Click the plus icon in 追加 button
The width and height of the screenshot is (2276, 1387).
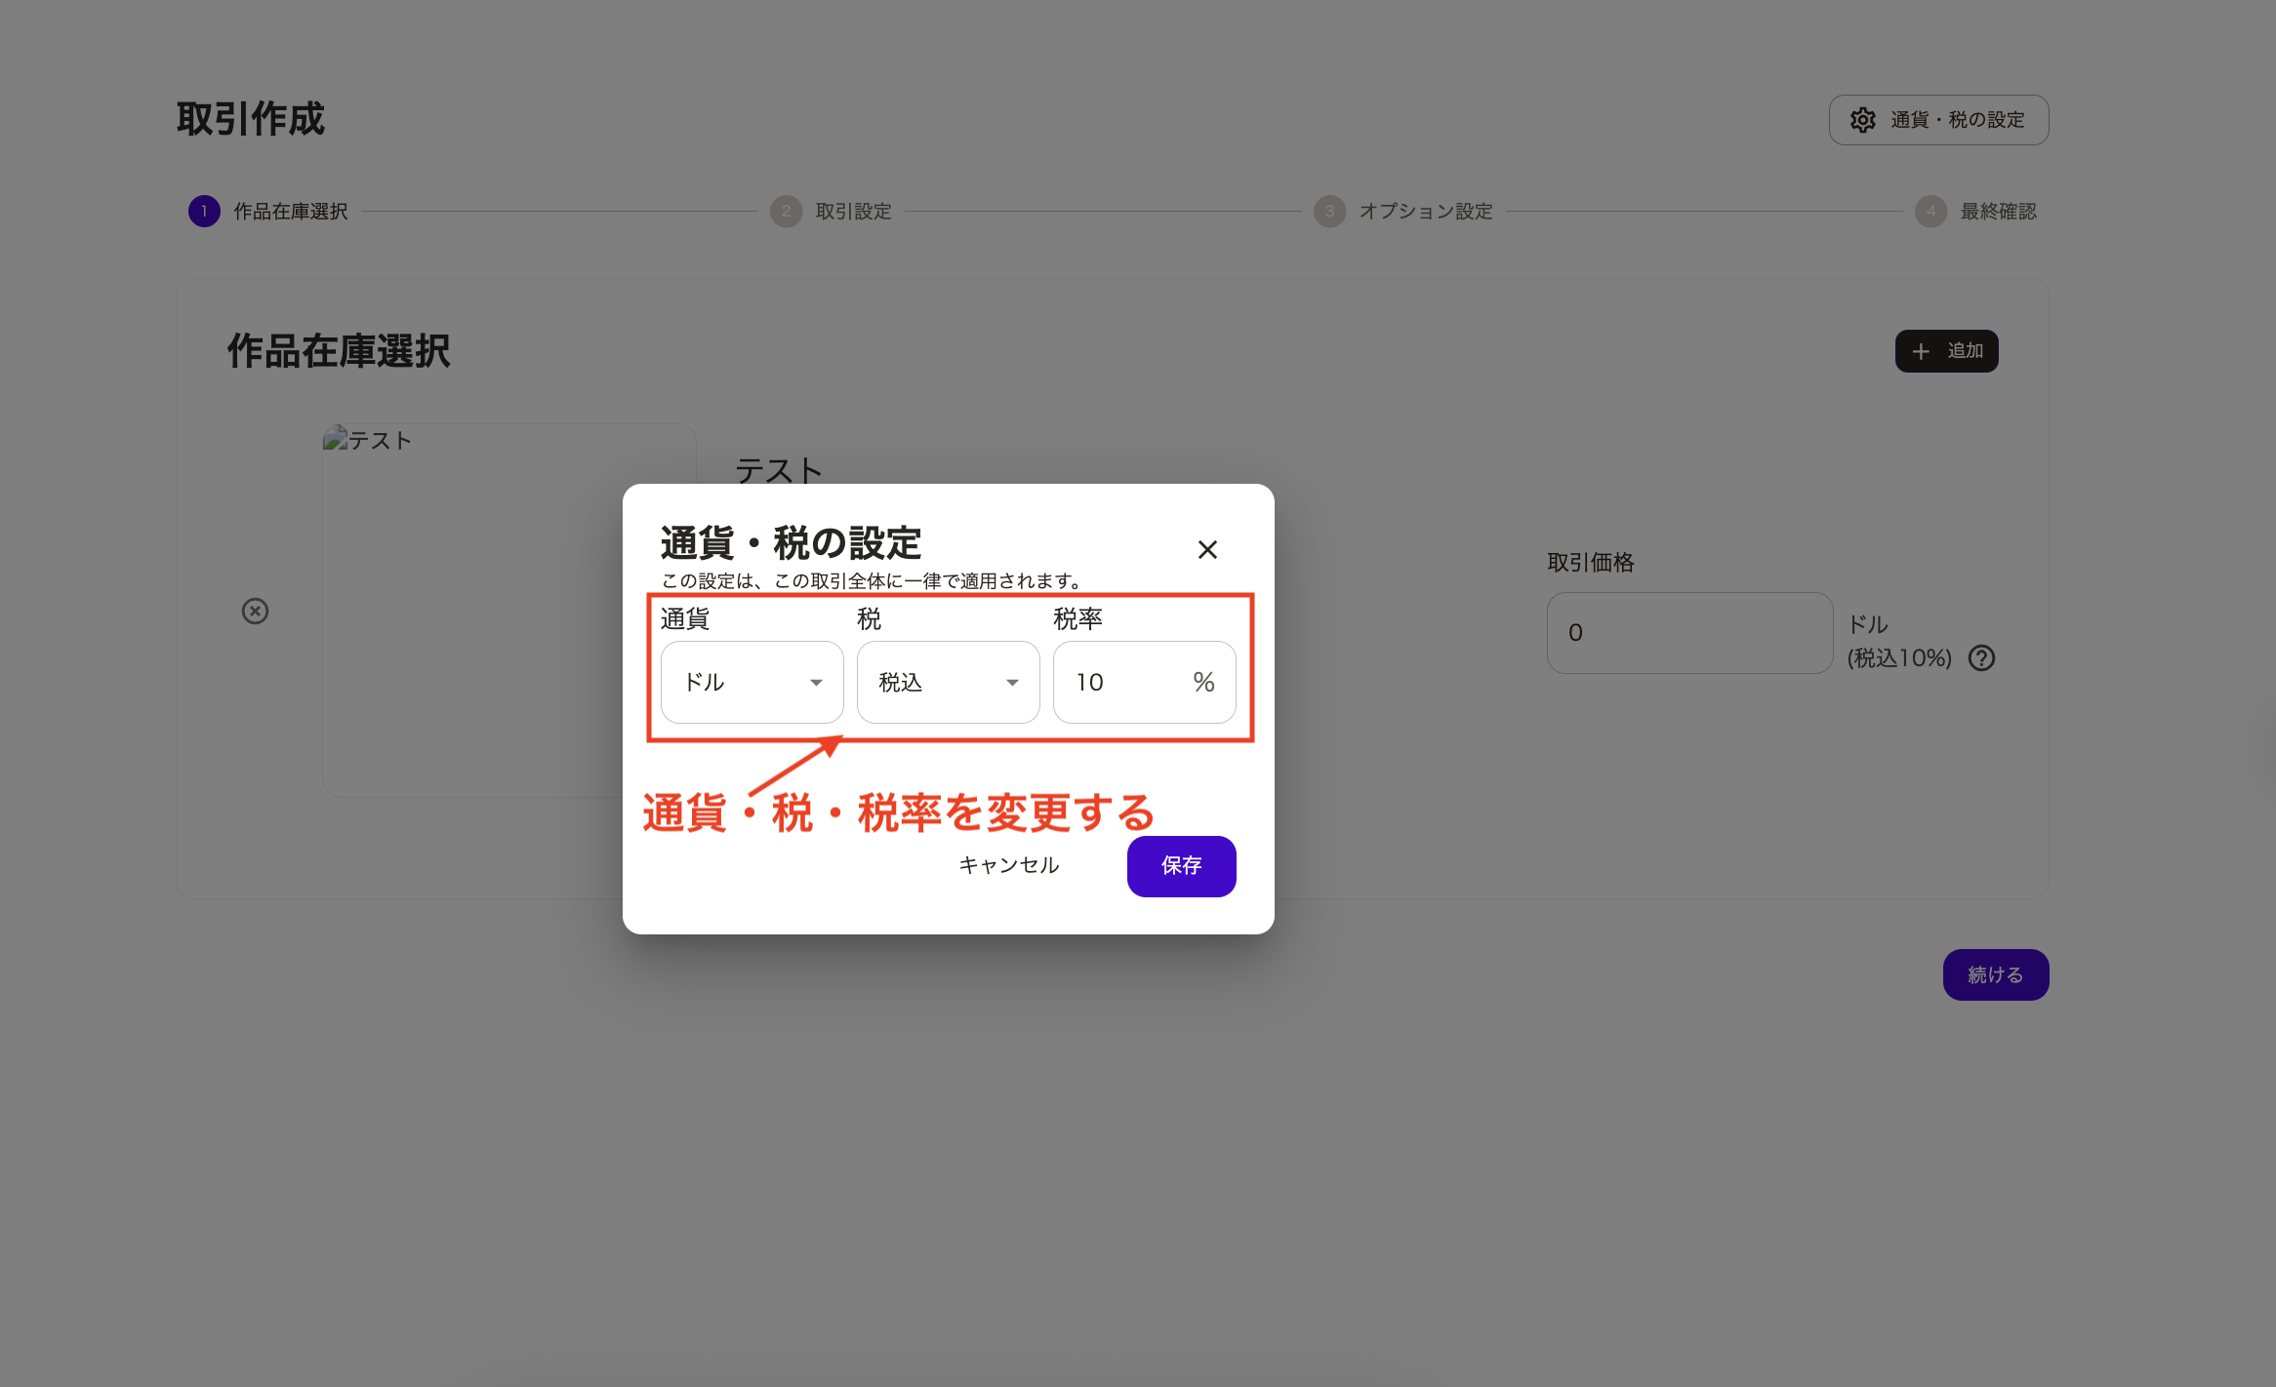(x=1921, y=351)
